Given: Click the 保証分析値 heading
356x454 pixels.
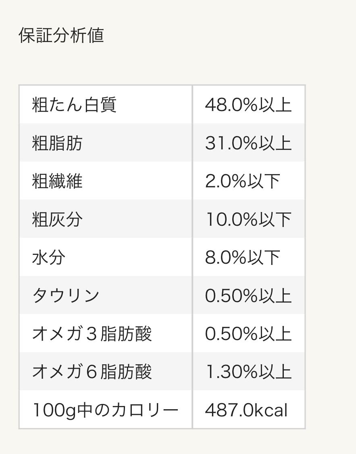Looking at the screenshot, I should point(61,35).
